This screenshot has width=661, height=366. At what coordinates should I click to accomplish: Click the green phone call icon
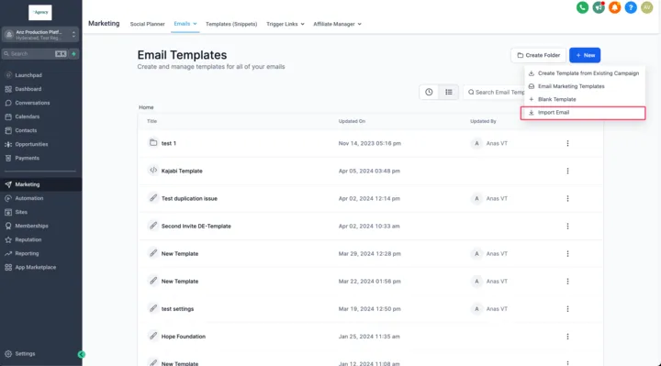tap(582, 7)
